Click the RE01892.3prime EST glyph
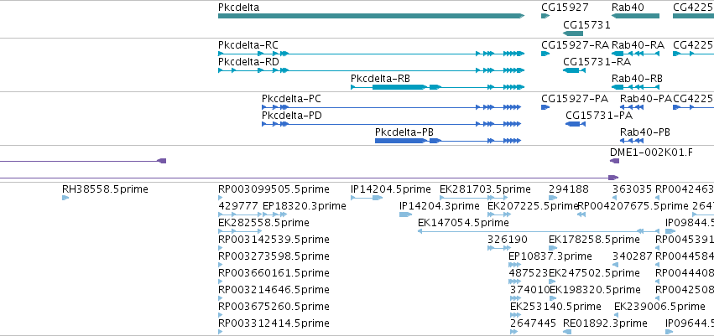Viewport: 714px width, 336px height. tap(567, 332)
